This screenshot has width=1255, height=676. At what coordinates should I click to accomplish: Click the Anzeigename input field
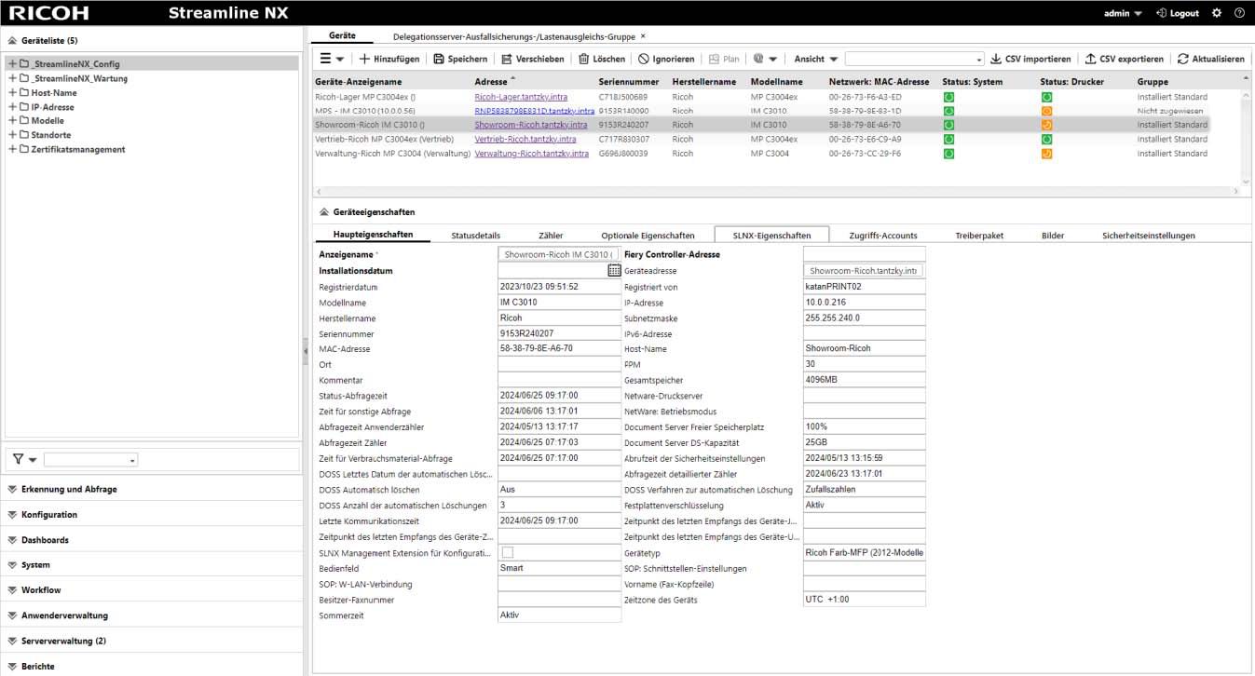[x=557, y=254]
